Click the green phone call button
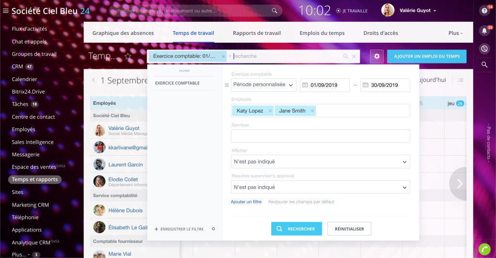Screen dimensions: 496x258 [484, 249]
